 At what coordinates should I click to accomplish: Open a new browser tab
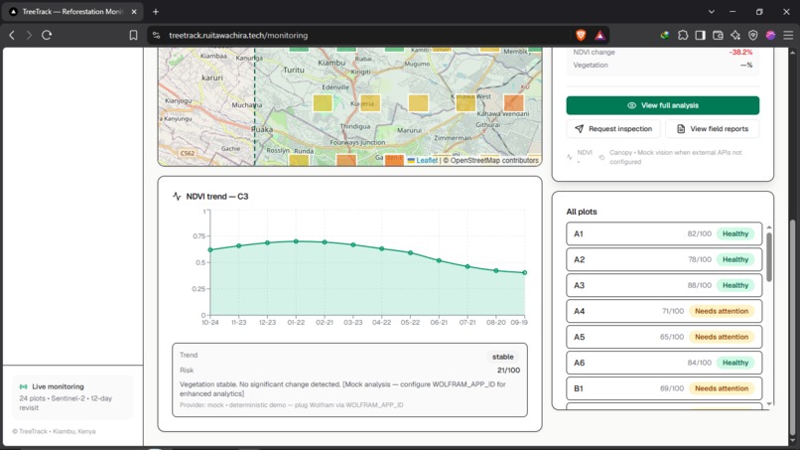(156, 11)
